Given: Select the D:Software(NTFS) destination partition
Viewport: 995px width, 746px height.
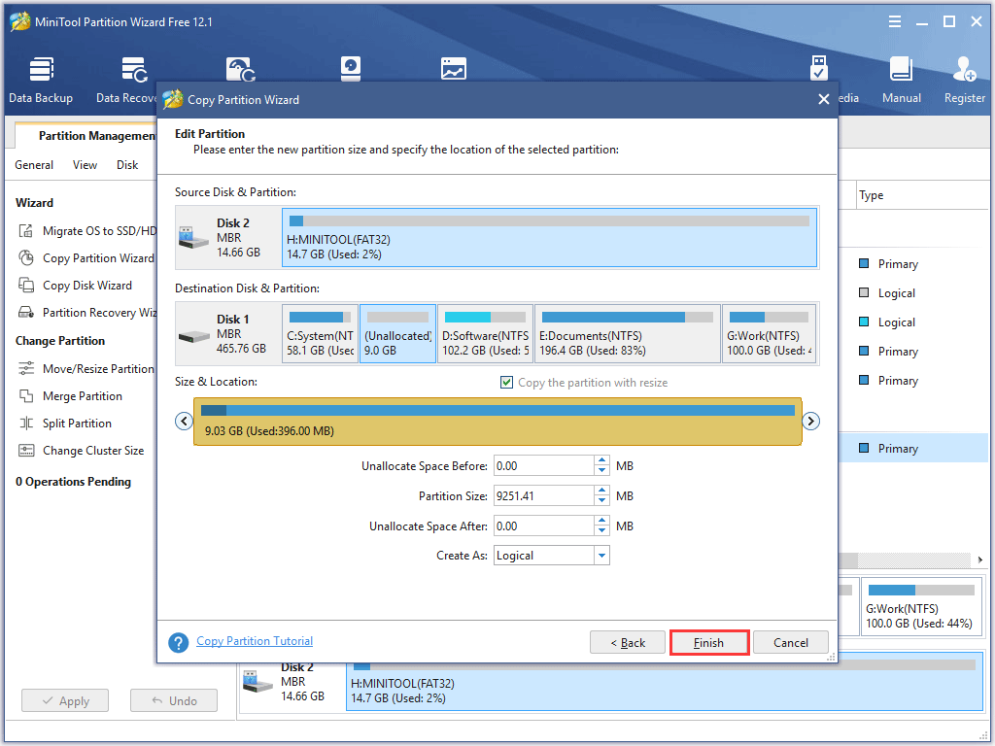Looking at the screenshot, I should click(486, 334).
